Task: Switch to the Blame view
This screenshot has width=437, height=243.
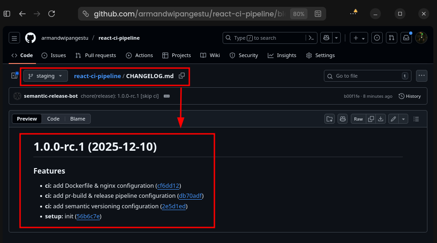Action: point(78,119)
